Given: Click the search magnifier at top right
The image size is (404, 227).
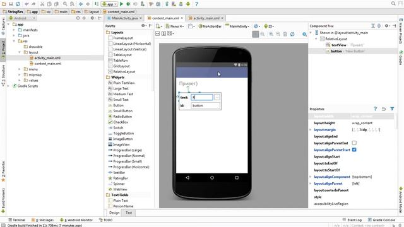Looking at the screenshot, I should tap(393, 4).
